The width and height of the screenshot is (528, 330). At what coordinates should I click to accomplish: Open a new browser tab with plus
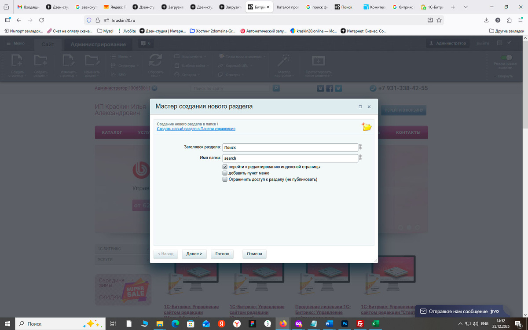453,7
